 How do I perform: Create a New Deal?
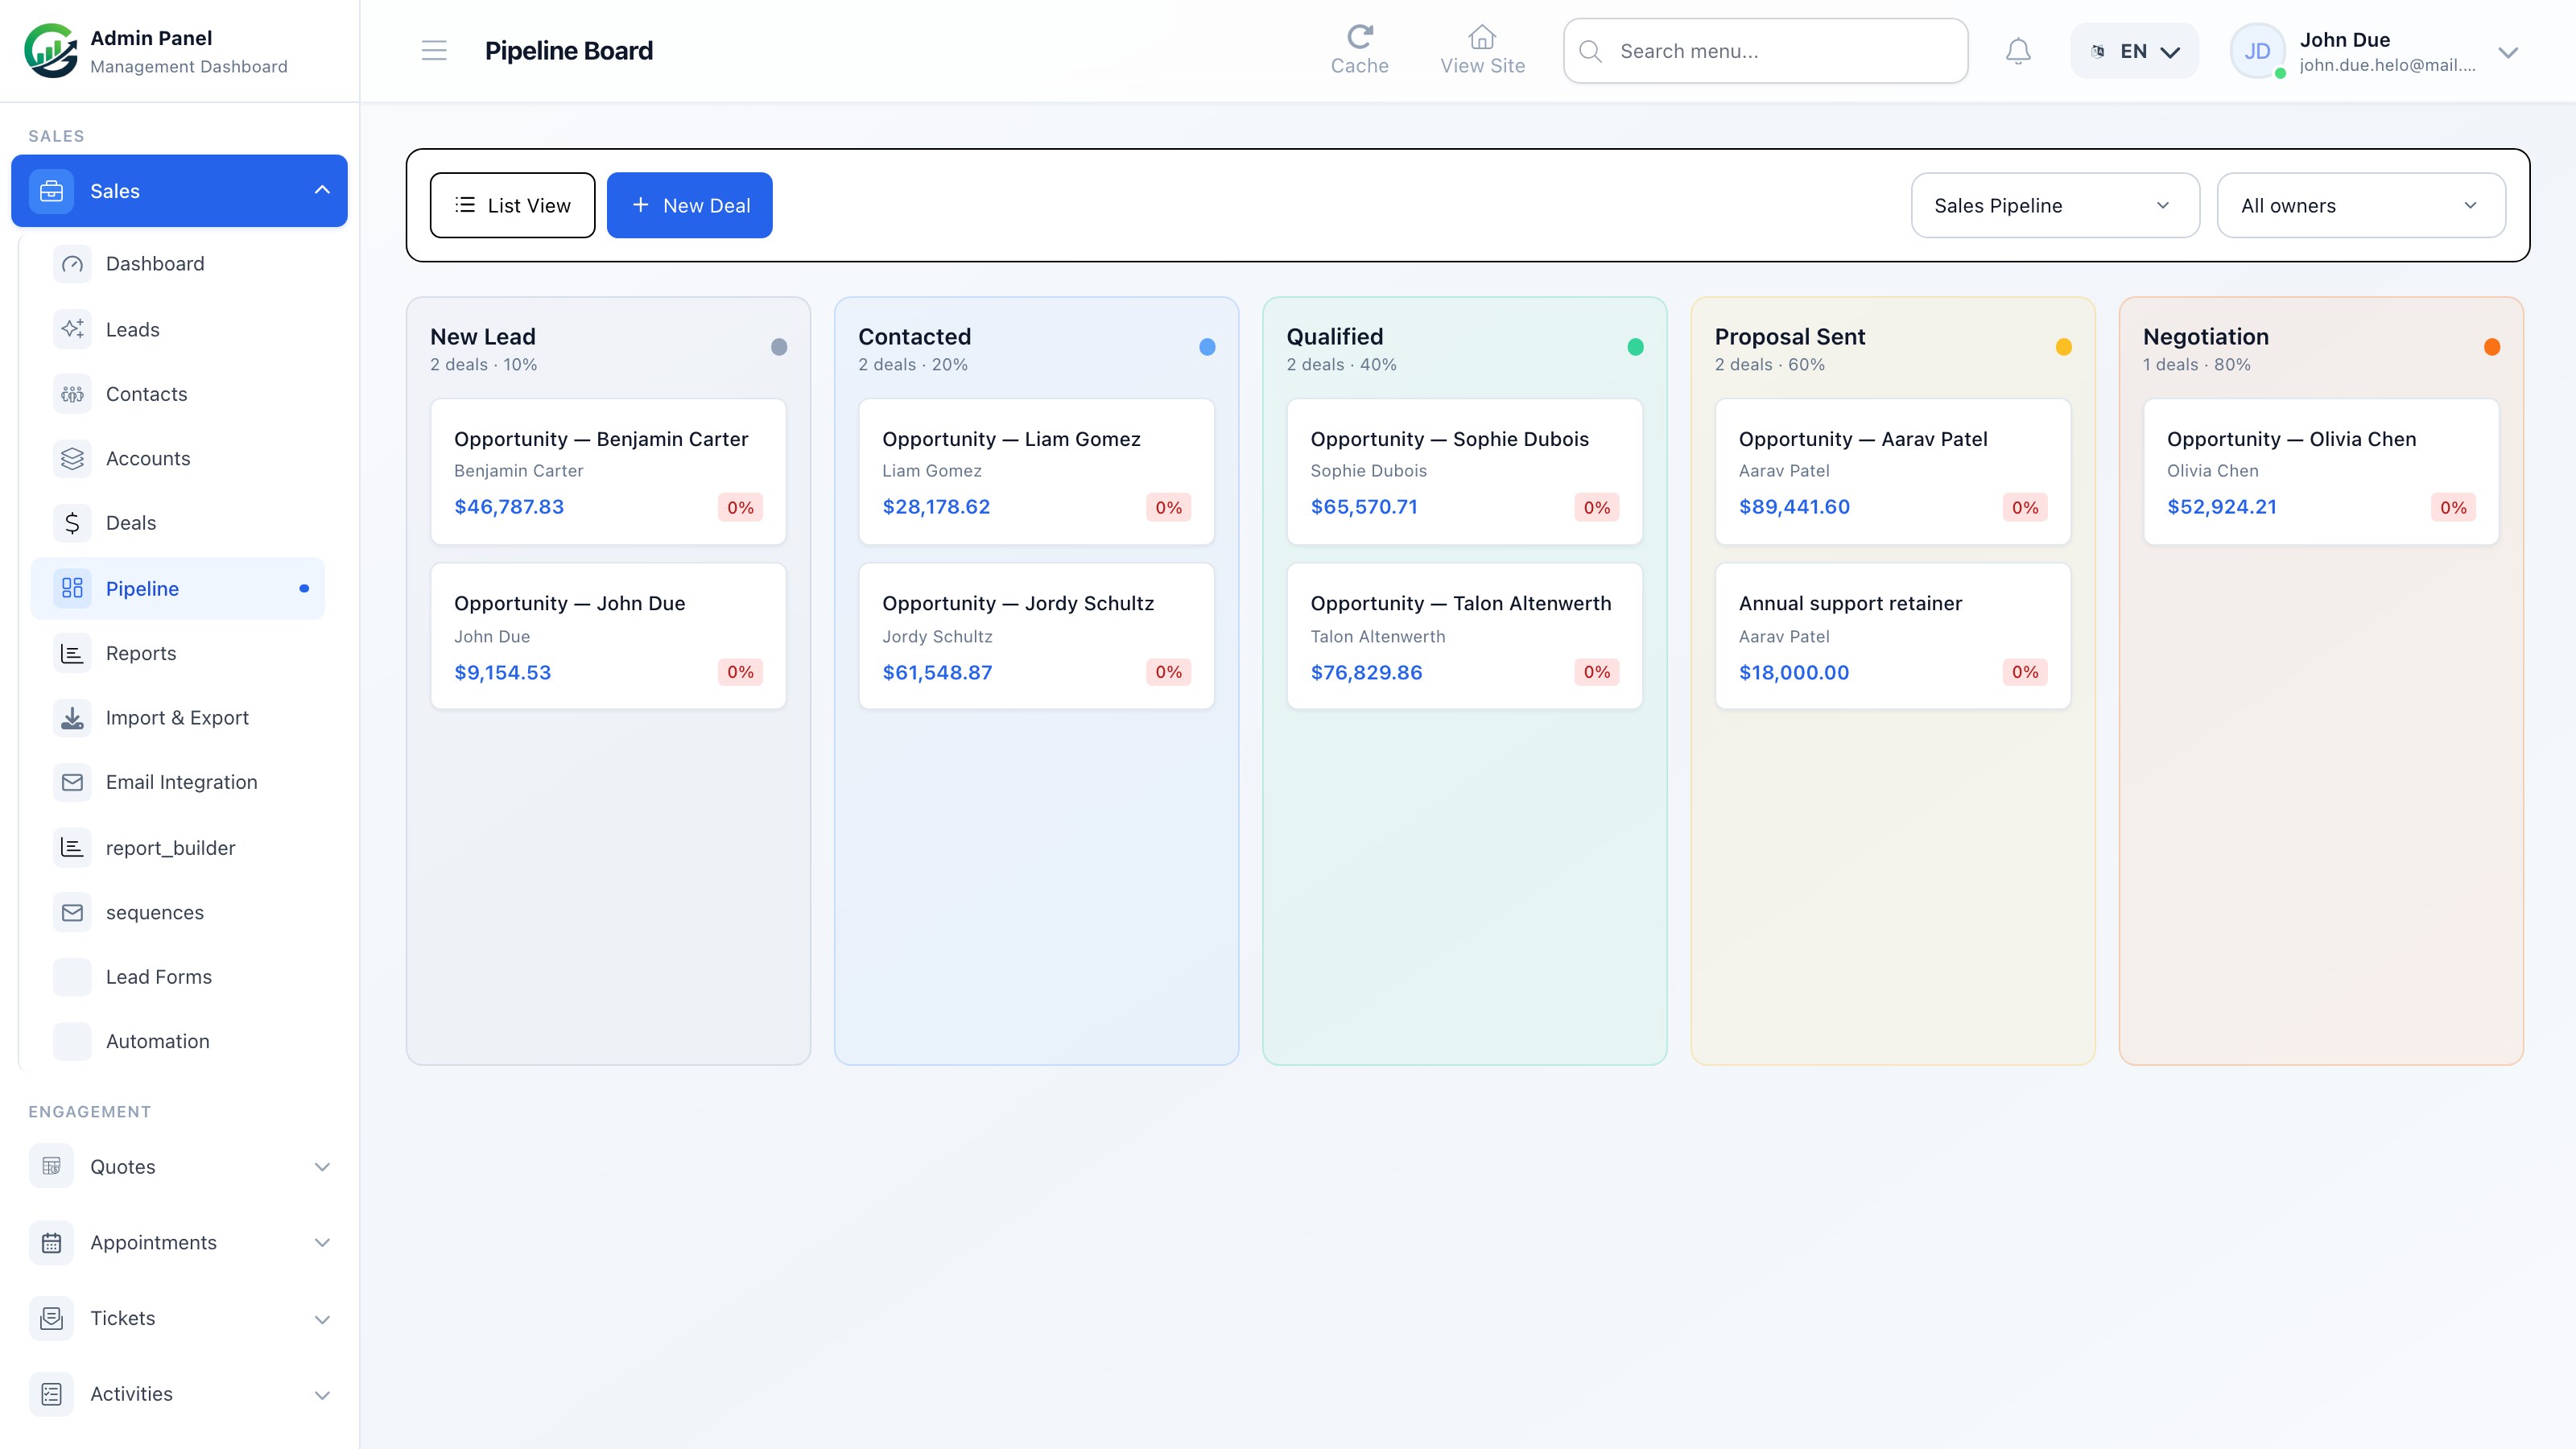tap(690, 205)
